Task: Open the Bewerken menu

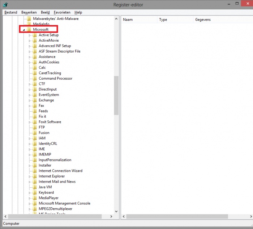Action: 29,12
